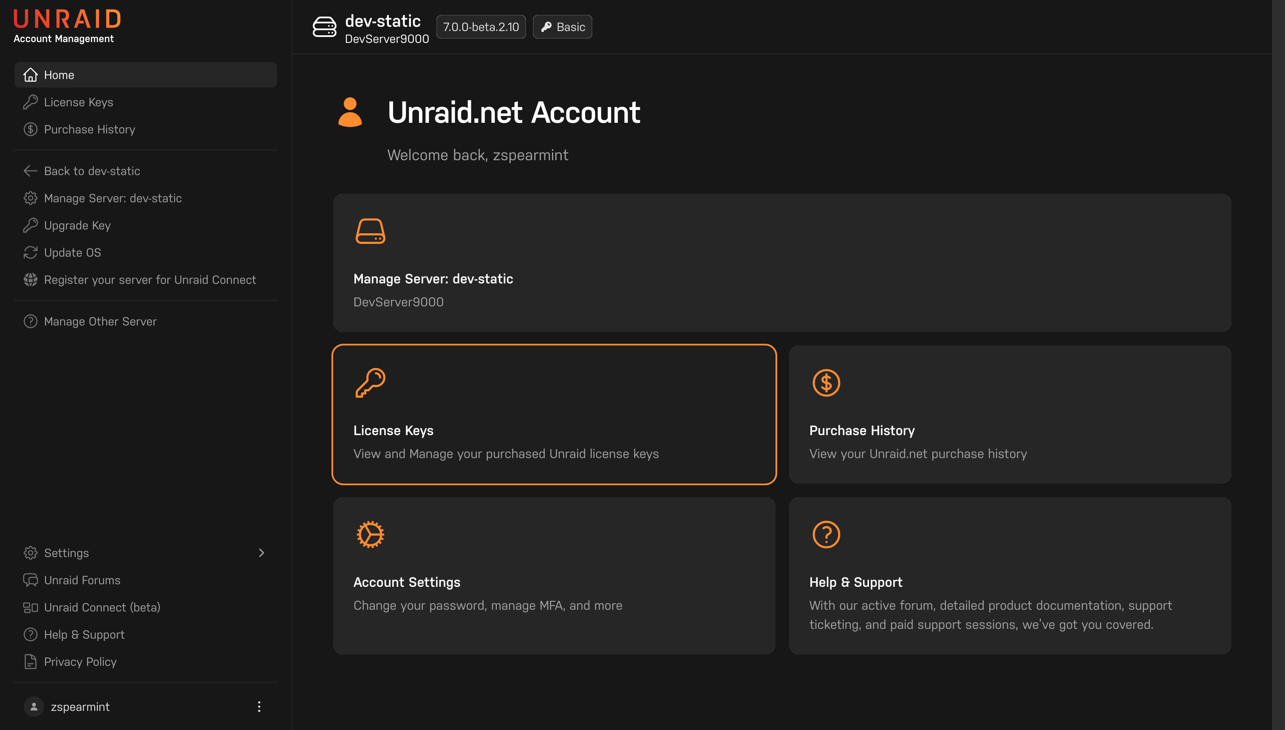Open the zspearmint user options menu
This screenshot has height=730, width=1285.
(x=259, y=707)
